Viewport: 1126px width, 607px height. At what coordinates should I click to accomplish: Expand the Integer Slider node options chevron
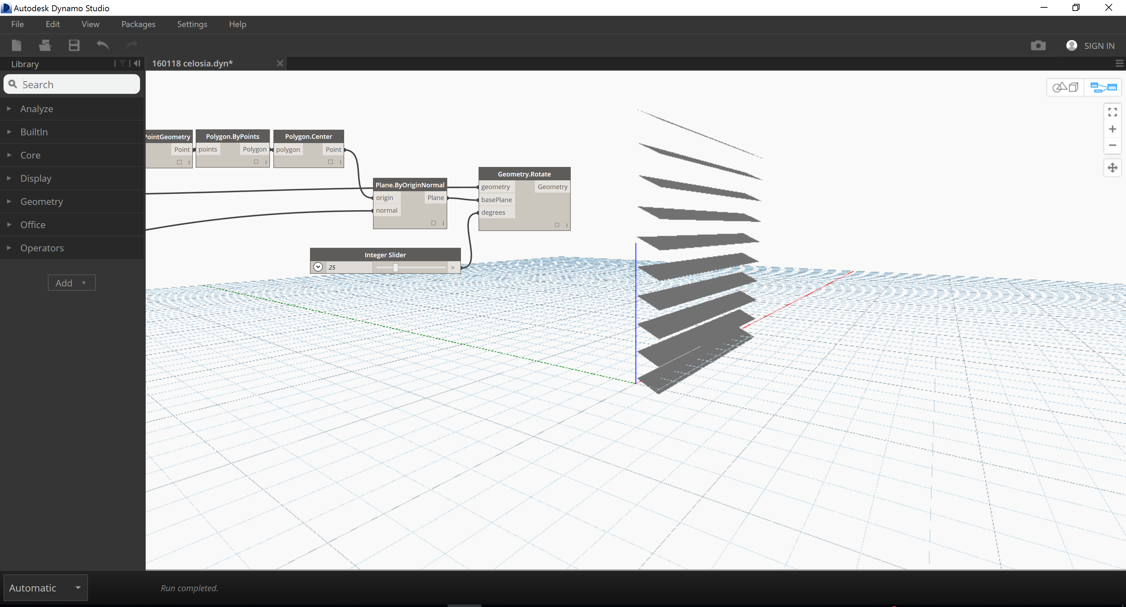318,267
